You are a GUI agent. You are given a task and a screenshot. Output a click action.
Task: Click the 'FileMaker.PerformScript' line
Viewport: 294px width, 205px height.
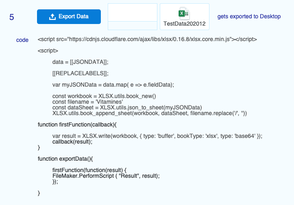106,176
